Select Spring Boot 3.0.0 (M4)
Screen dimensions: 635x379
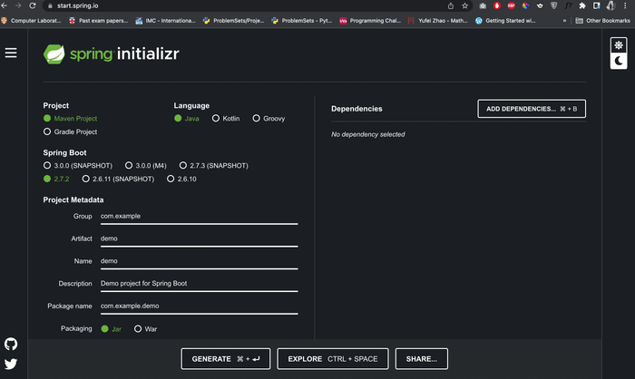tap(146, 165)
